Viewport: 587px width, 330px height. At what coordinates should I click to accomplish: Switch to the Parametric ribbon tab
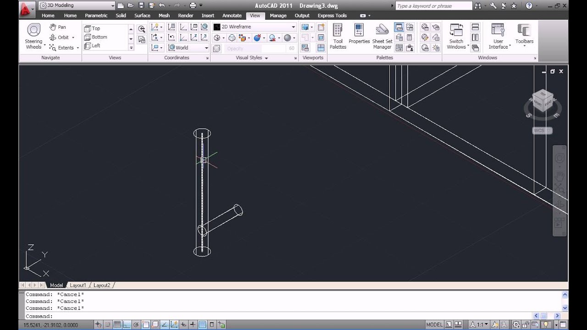[96, 16]
